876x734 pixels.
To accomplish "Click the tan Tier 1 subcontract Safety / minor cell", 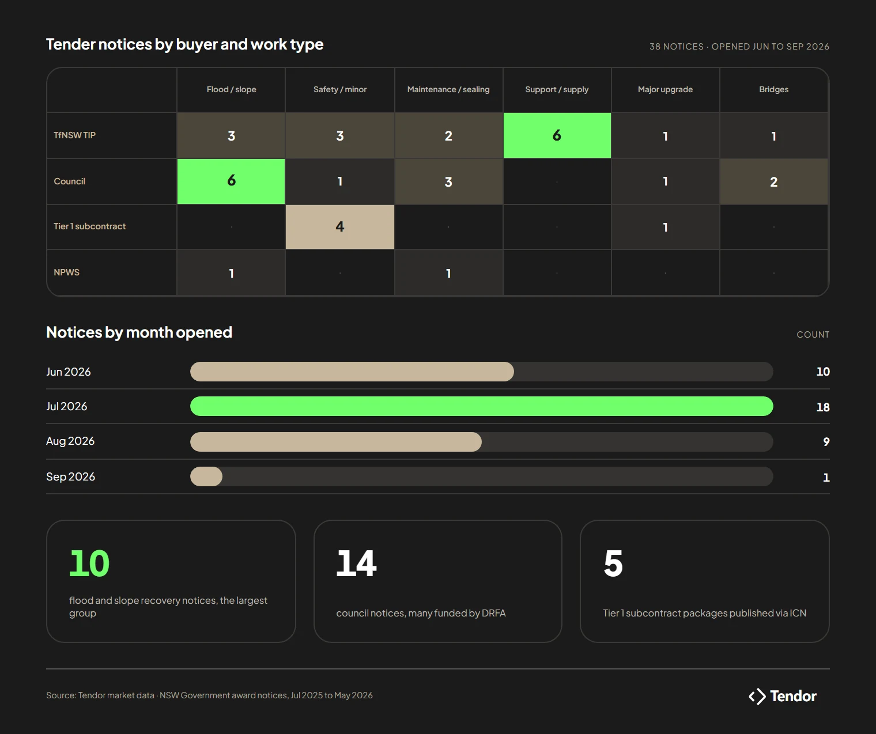I will pos(340,227).
